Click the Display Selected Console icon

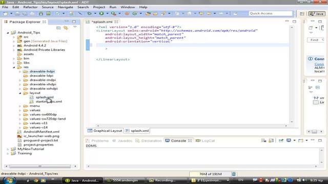point(289,141)
